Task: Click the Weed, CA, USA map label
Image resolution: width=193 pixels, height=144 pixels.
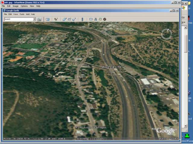Action: pyautogui.click(x=111, y=67)
